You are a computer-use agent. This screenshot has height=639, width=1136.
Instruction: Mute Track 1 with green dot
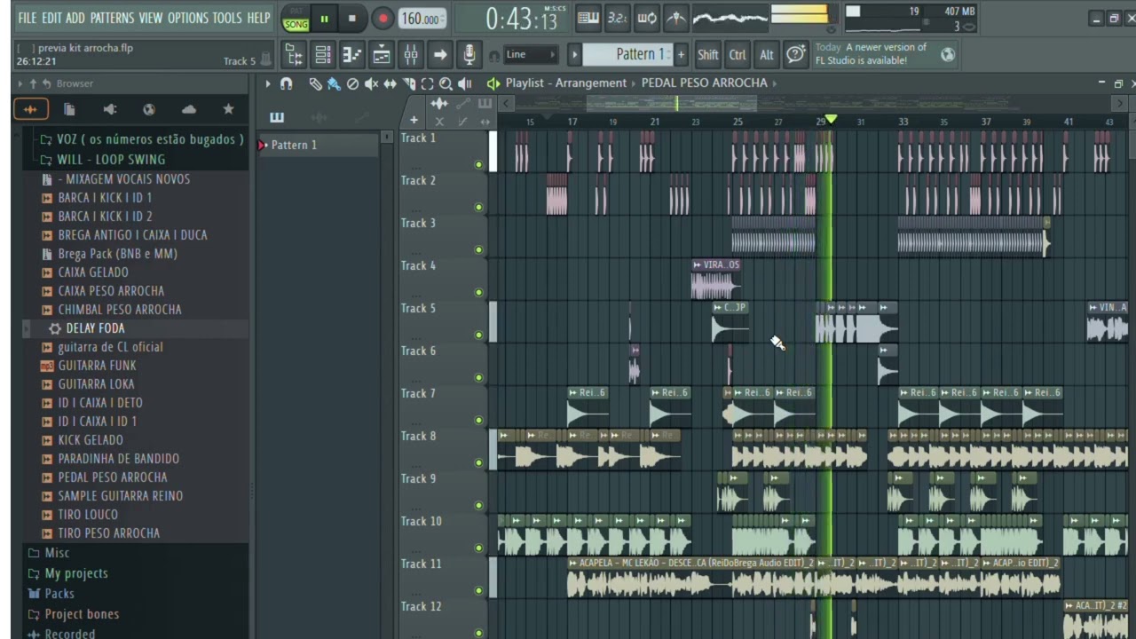478,164
